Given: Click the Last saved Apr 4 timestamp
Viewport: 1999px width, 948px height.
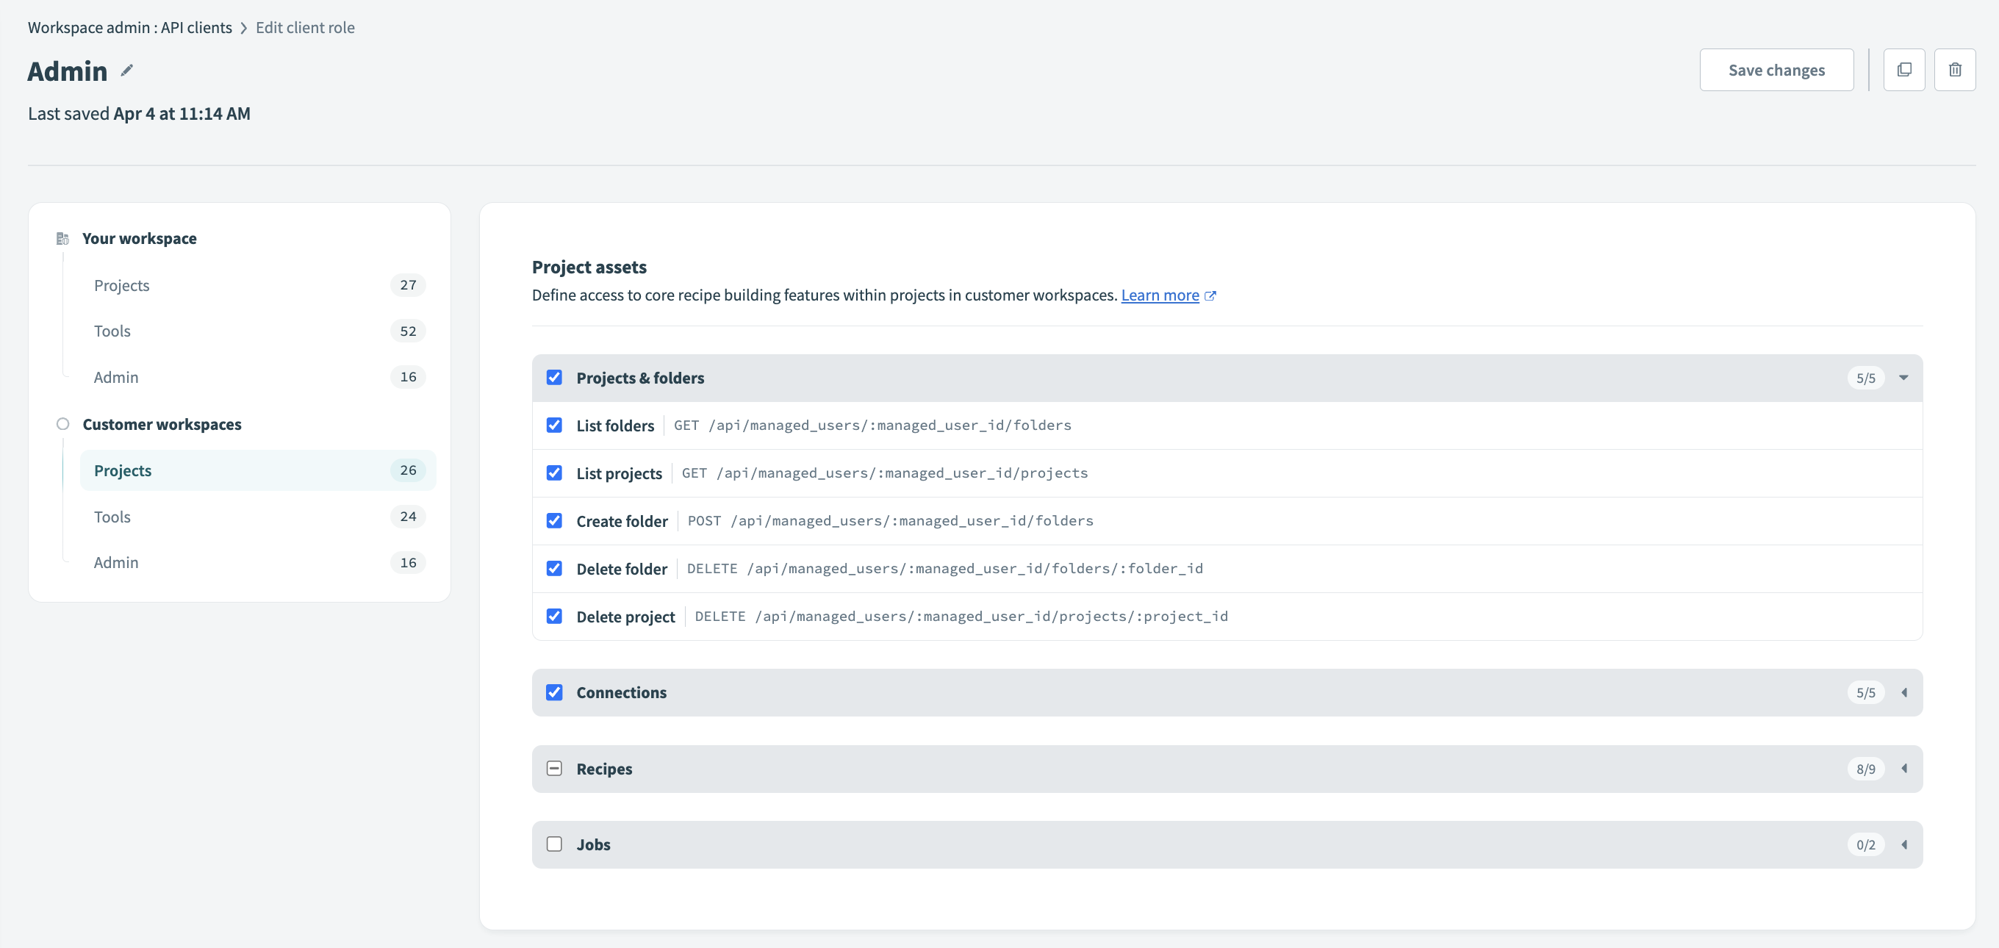Looking at the screenshot, I should (139, 113).
